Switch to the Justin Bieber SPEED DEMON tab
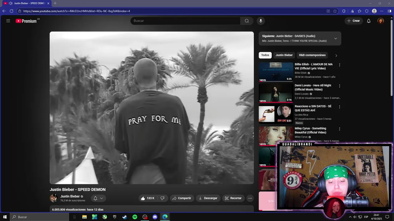 pyautogui.click(x=27, y=3)
